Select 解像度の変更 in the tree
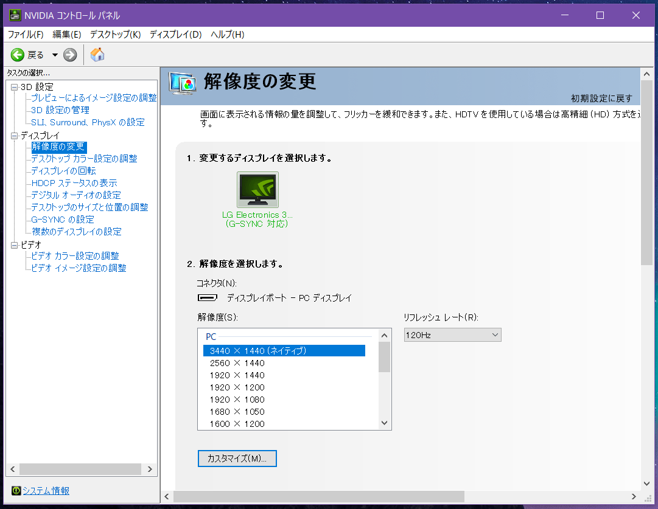Image resolution: width=658 pixels, height=509 pixels. click(58, 147)
